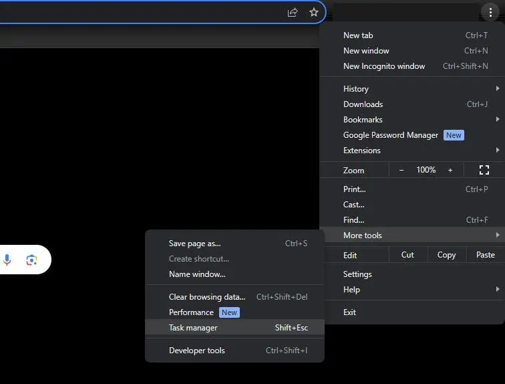Viewport: 505px width, 384px height.
Task: Decrease zoom with the minus button
Action: coord(401,170)
